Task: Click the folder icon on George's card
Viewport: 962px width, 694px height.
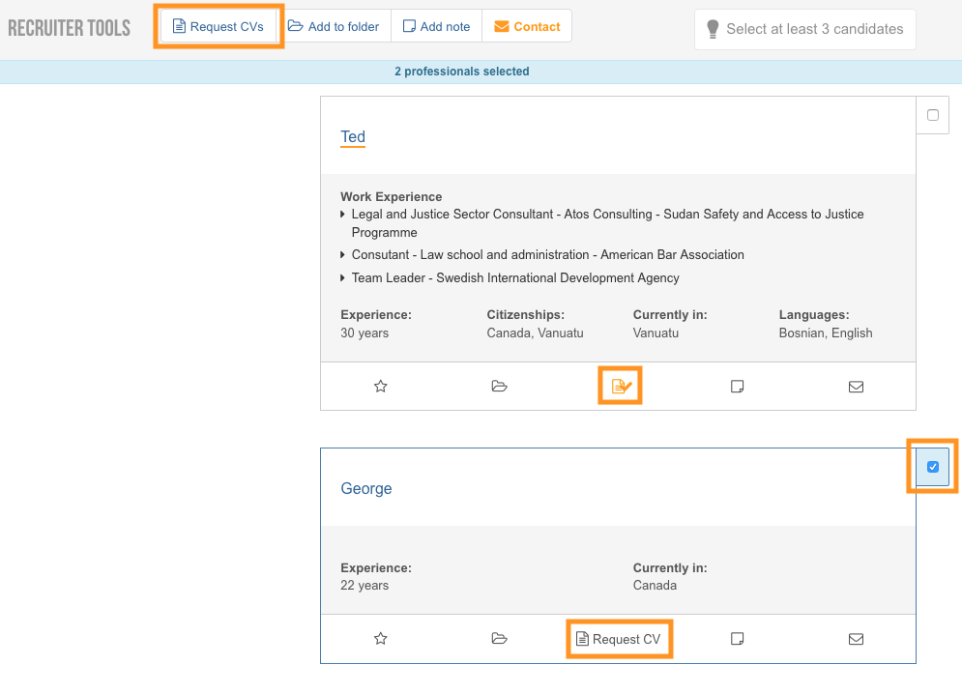Action: [x=500, y=639]
